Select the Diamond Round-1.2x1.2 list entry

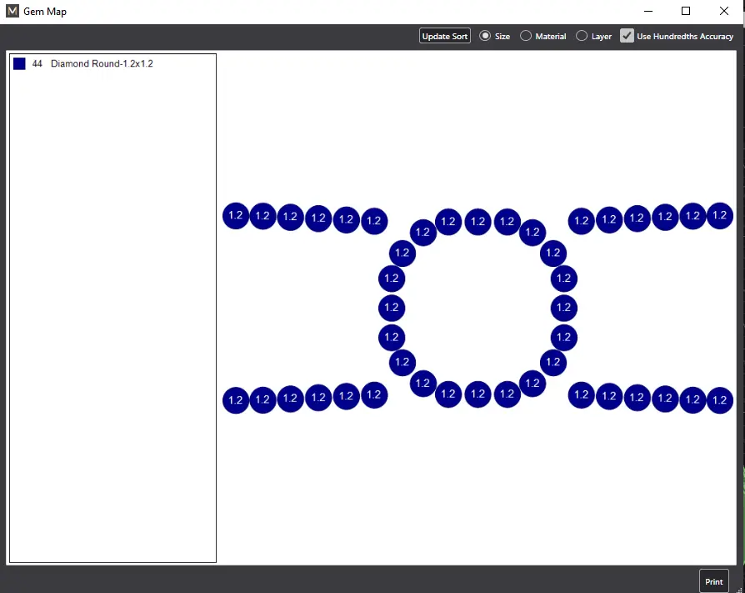[x=101, y=63]
